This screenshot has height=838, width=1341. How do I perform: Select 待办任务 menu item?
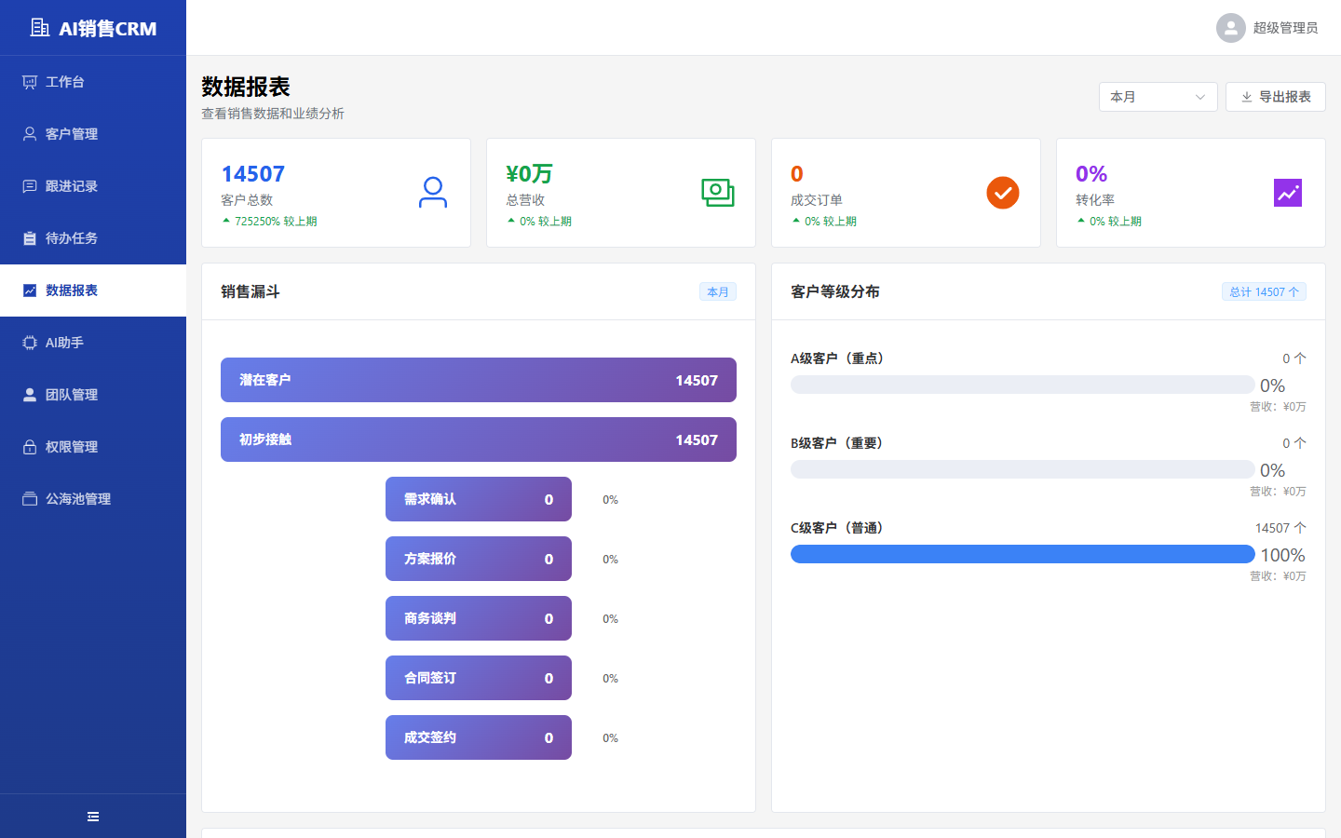tap(93, 238)
